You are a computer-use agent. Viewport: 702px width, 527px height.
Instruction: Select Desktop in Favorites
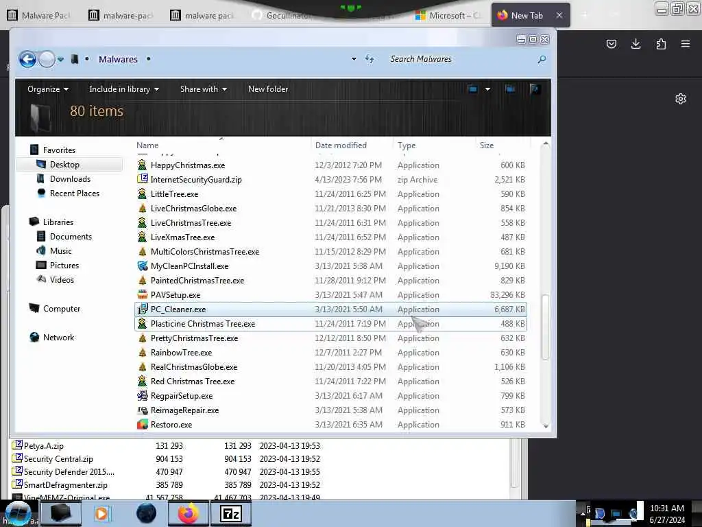pos(64,165)
